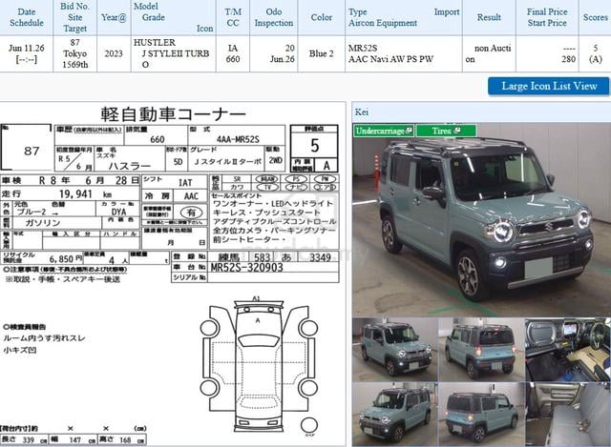Image resolution: width=611 pixels, height=447 pixels.
Task: Click the Year@ column header
Action: click(114, 17)
